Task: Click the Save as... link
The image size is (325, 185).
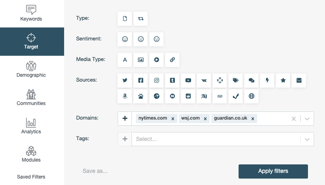Action: pyautogui.click(x=95, y=171)
